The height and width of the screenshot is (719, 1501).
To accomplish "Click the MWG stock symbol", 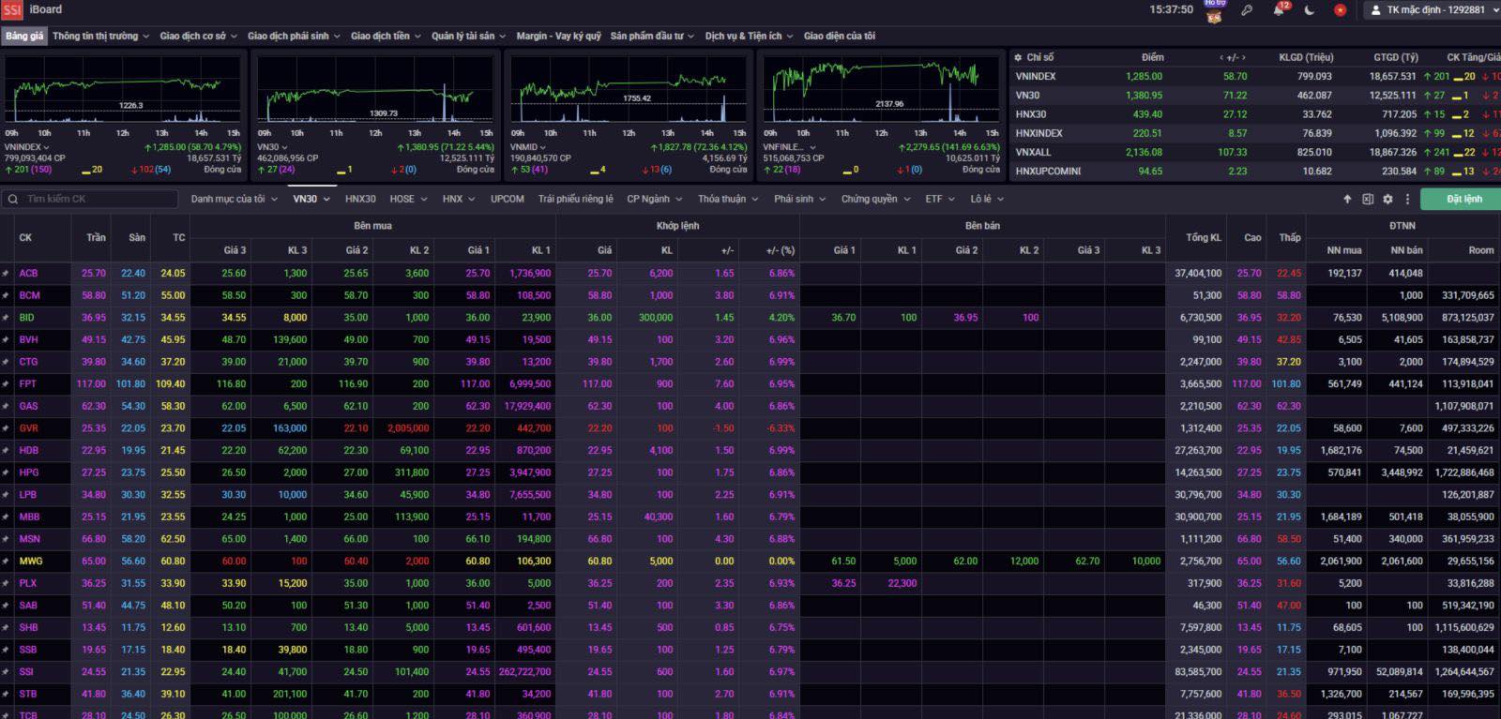I will pos(31,562).
